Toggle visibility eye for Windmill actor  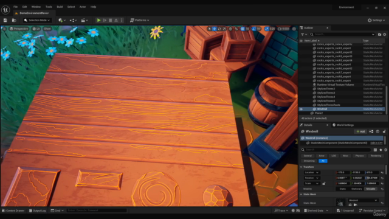coord(301,109)
